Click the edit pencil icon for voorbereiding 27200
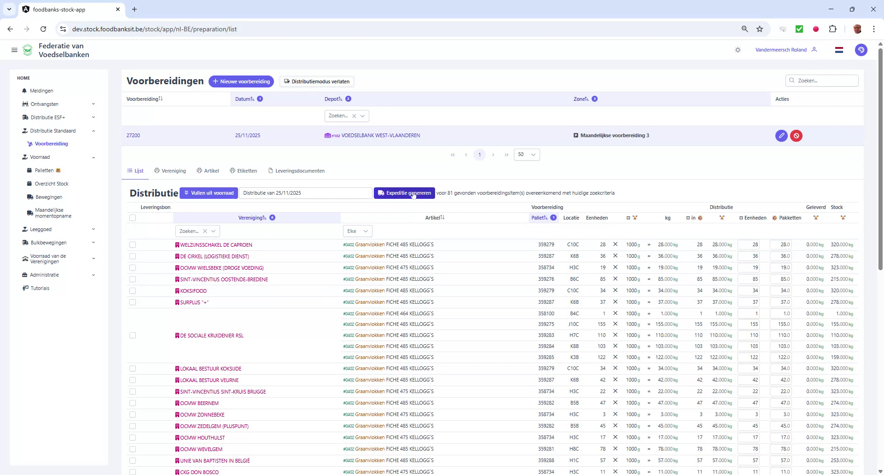The height and width of the screenshot is (475, 884). click(781, 136)
